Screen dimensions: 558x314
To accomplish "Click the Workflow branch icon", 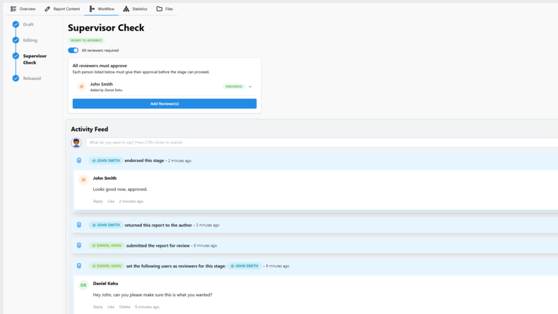I will coord(92,9).
